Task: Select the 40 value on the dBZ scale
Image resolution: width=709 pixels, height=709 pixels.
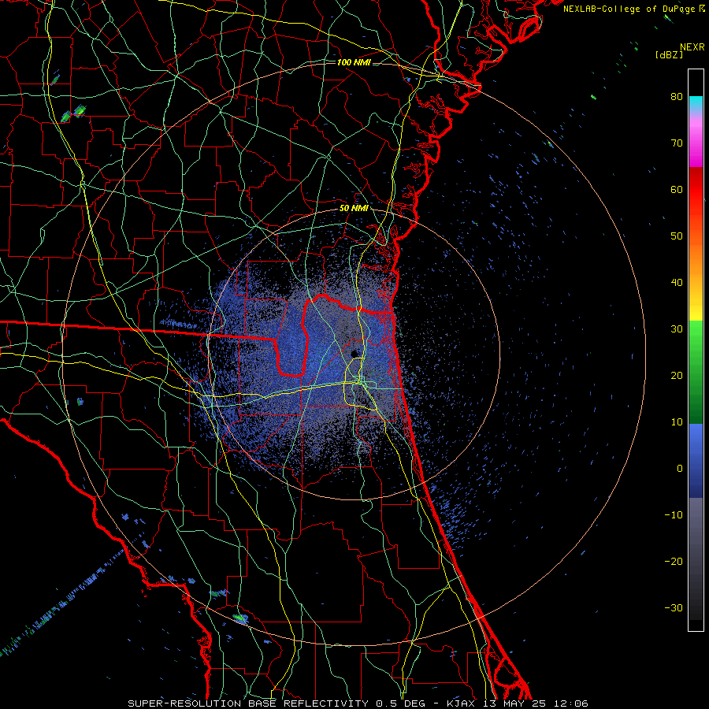Action: tap(677, 283)
